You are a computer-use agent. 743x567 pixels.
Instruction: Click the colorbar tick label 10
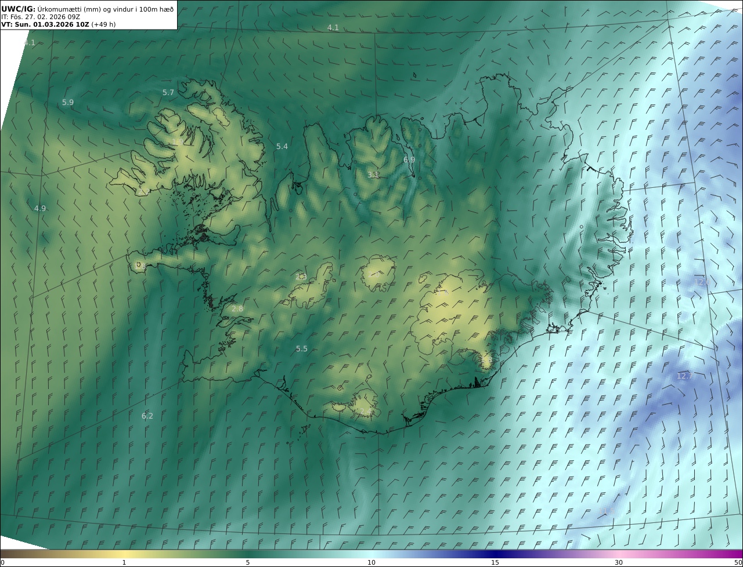(371, 562)
